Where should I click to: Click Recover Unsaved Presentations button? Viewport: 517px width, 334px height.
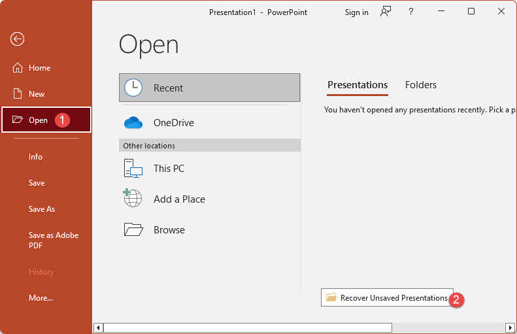[x=387, y=298]
